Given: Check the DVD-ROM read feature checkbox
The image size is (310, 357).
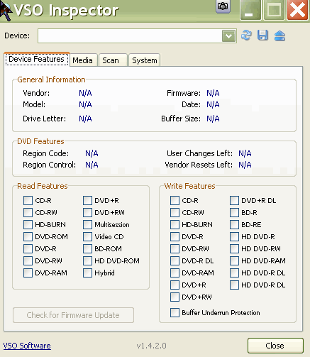Looking at the screenshot, I should click(x=28, y=236).
